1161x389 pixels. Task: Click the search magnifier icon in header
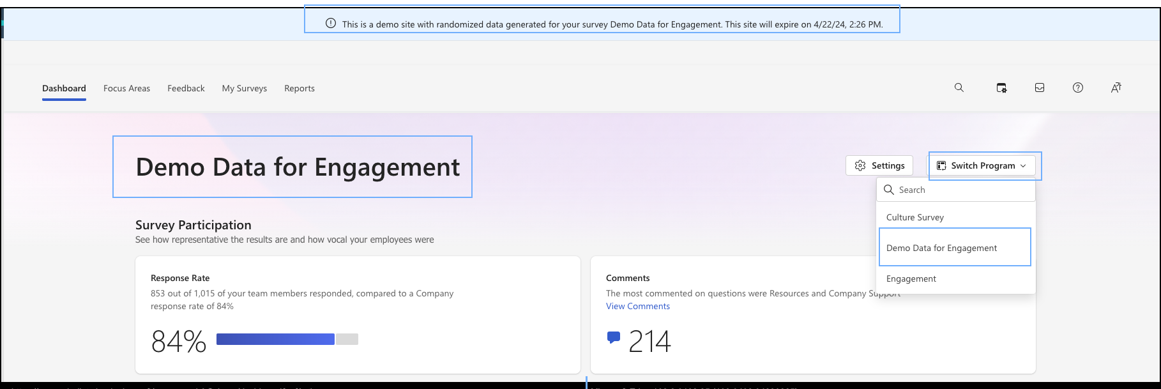tap(959, 88)
